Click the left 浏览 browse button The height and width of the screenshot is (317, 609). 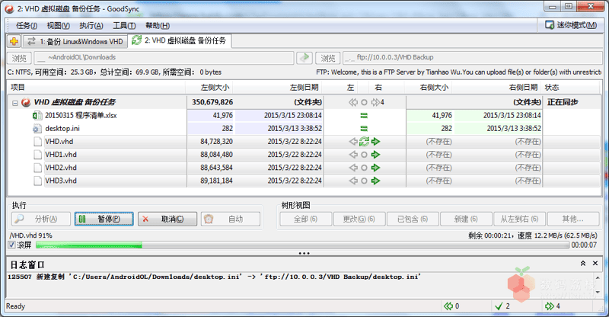coord(19,58)
